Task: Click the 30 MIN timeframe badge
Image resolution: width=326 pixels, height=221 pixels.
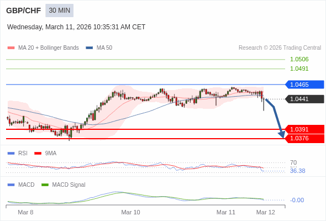Action: click(x=60, y=10)
